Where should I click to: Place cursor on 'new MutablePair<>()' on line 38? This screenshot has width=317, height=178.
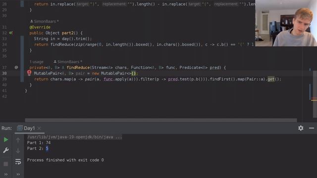tap(114, 73)
